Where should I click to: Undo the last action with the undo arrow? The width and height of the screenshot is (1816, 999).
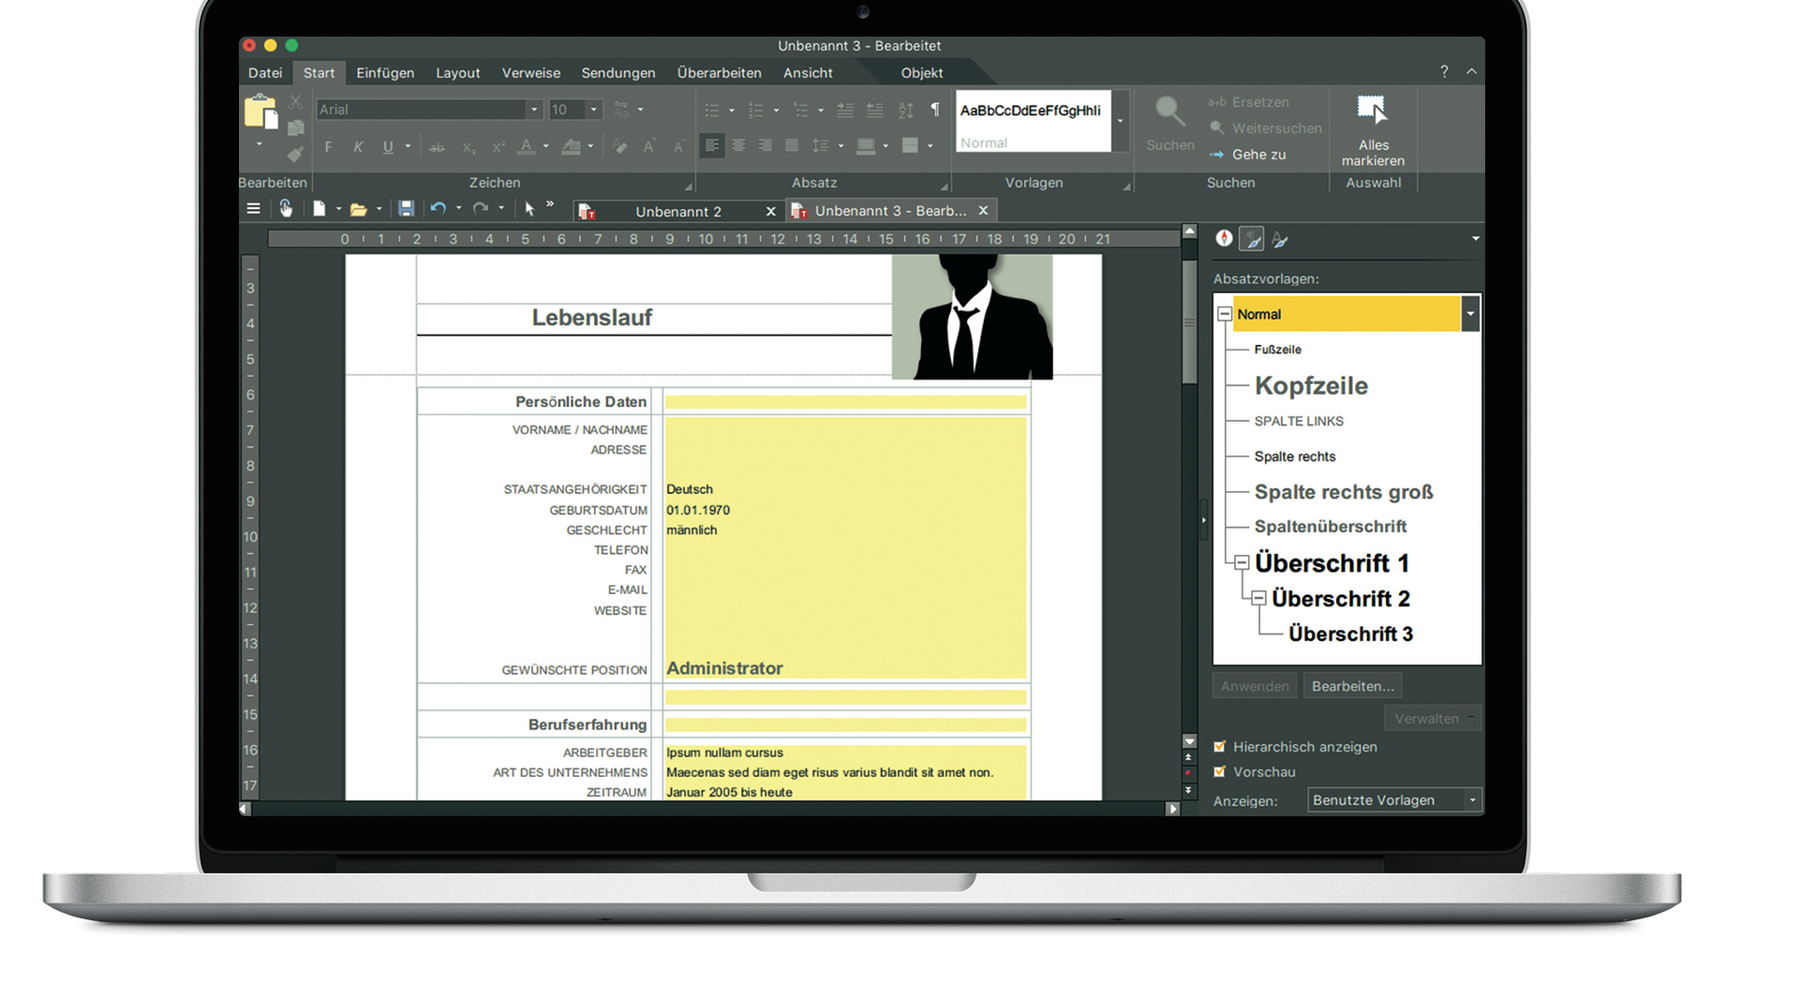point(438,209)
